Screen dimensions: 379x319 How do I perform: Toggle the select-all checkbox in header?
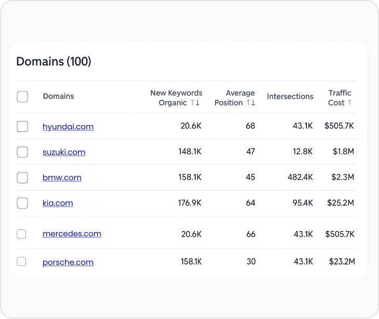pos(22,97)
